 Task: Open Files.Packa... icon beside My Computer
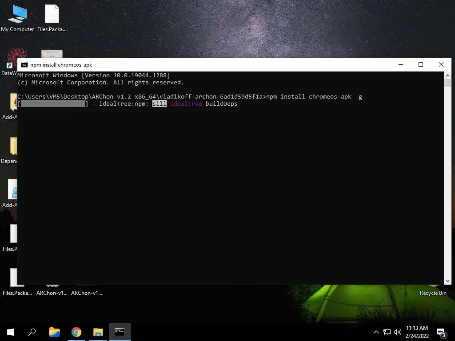tap(52, 18)
